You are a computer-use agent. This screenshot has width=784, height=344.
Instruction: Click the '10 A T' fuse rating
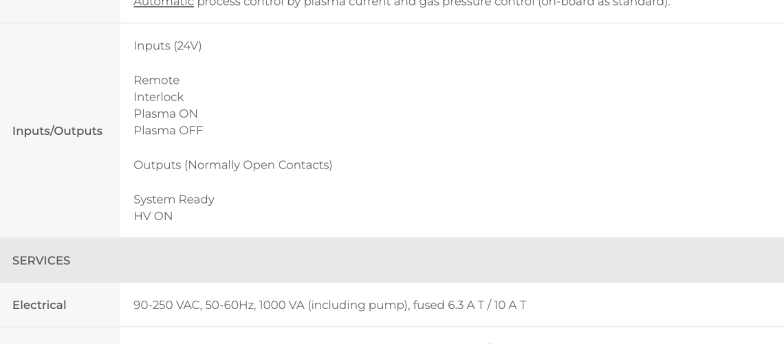coord(510,305)
